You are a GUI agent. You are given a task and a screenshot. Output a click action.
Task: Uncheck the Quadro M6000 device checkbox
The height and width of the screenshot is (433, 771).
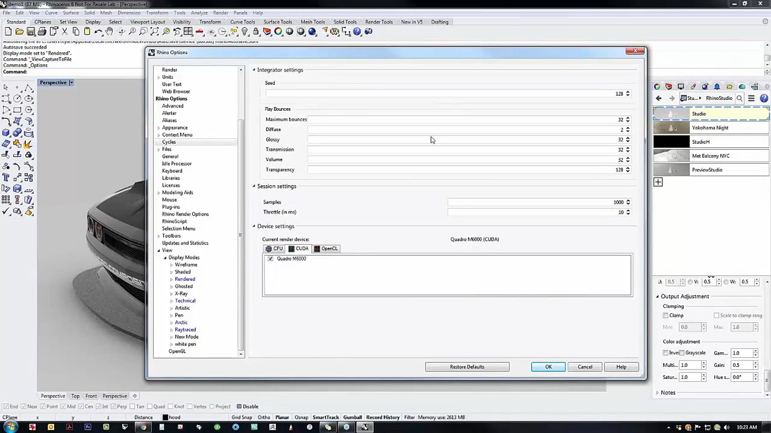click(270, 259)
